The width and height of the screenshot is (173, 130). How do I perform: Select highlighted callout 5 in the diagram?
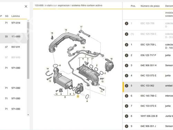pyautogui.click(x=78, y=96)
